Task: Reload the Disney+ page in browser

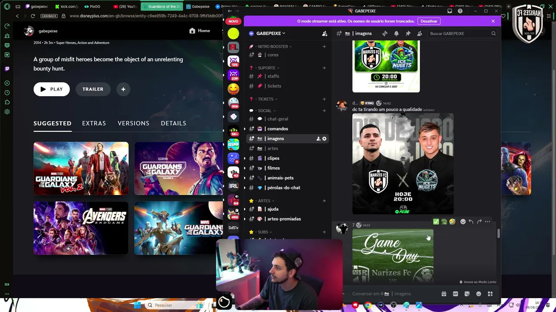Action: [33, 16]
